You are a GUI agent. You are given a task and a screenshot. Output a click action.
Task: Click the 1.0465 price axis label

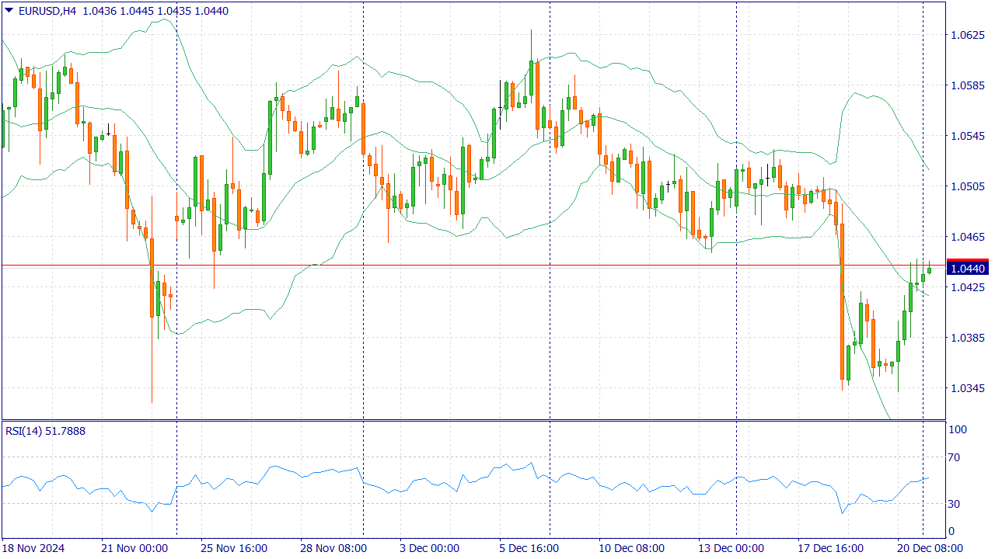[969, 237]
